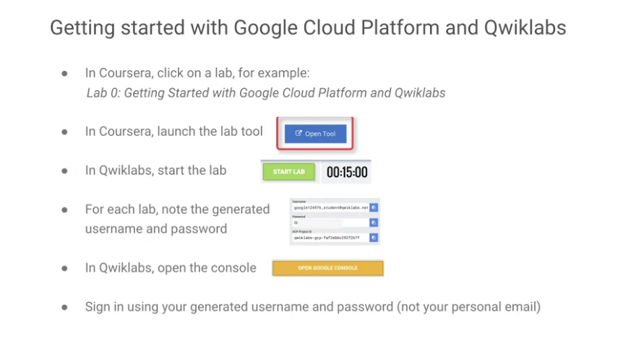This screenshot has width=631, height=349.
Task: Click the "In Qwiklabs, open the console" text
Action: [171, 268]
